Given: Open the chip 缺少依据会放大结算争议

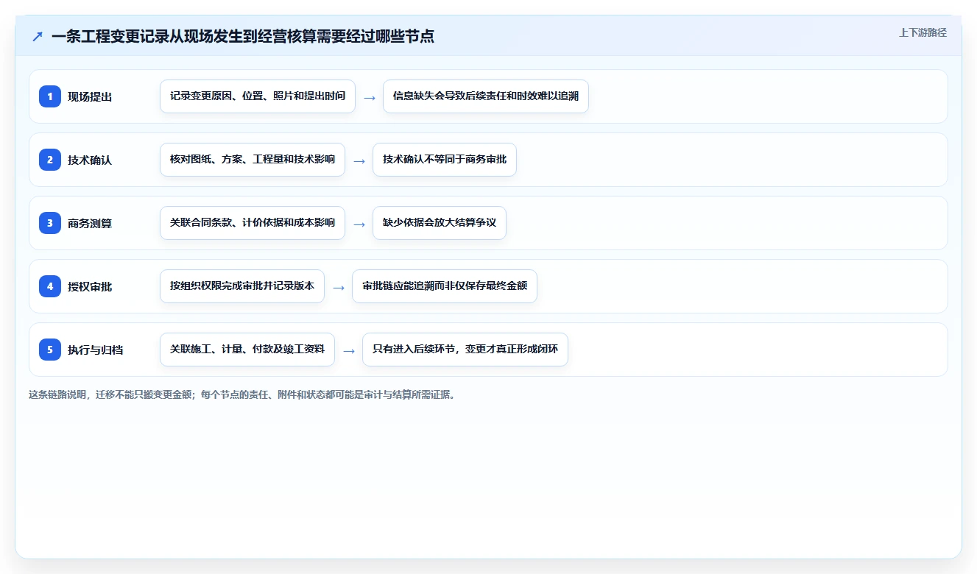Looking at the screenshot, I should click(x=440, y=223).
